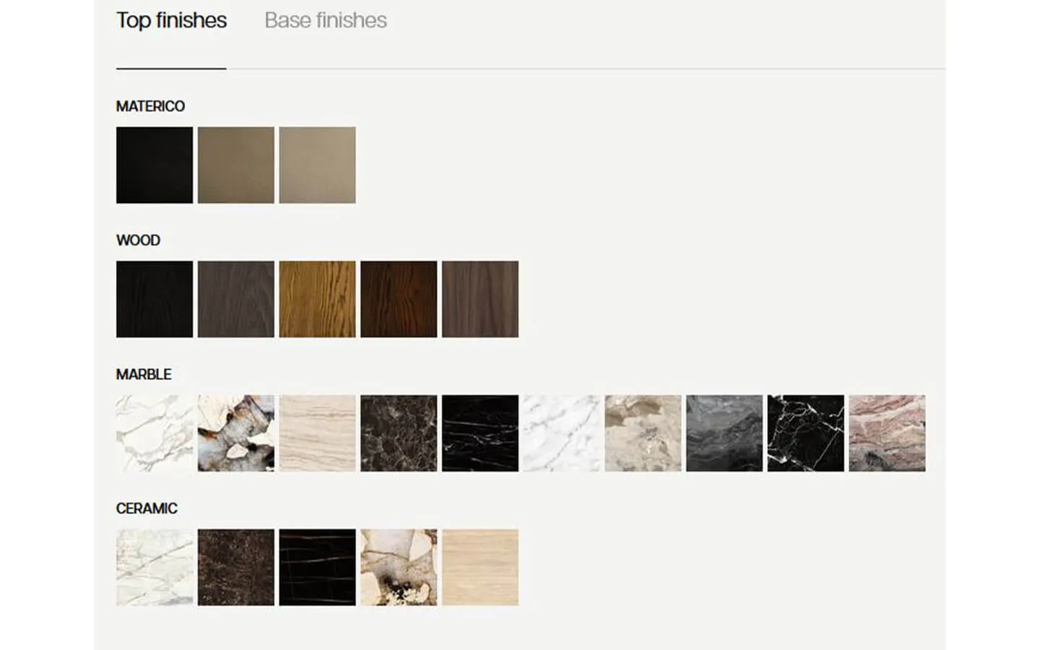
Task: Choose the dark reddish walnut wood swatch
Action: pos(399,299)
